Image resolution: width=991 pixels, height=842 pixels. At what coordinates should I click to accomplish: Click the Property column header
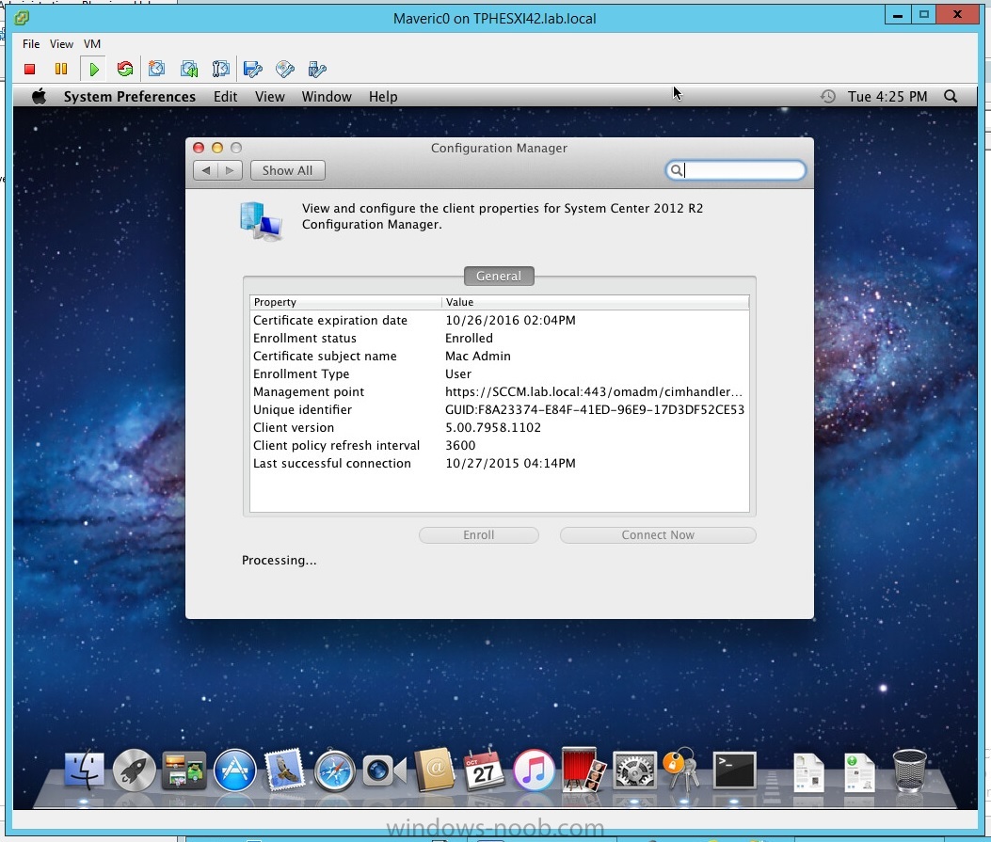point(345,302)
